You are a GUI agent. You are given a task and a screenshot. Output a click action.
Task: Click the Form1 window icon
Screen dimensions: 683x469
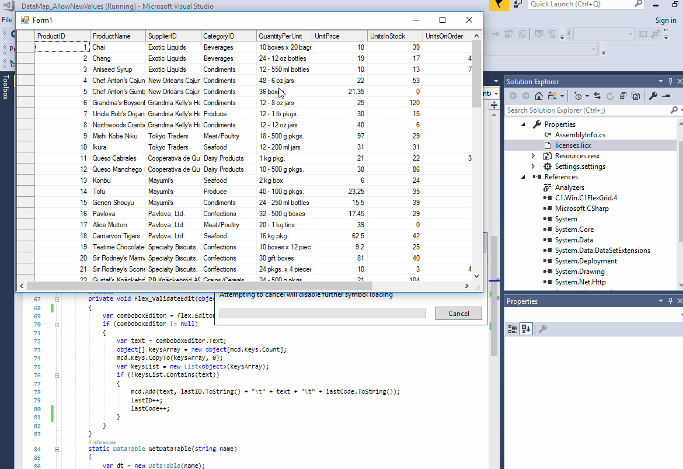tap(25, 20)
